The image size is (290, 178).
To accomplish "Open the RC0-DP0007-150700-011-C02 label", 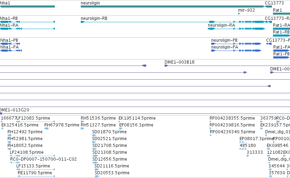I will point(44,159).
